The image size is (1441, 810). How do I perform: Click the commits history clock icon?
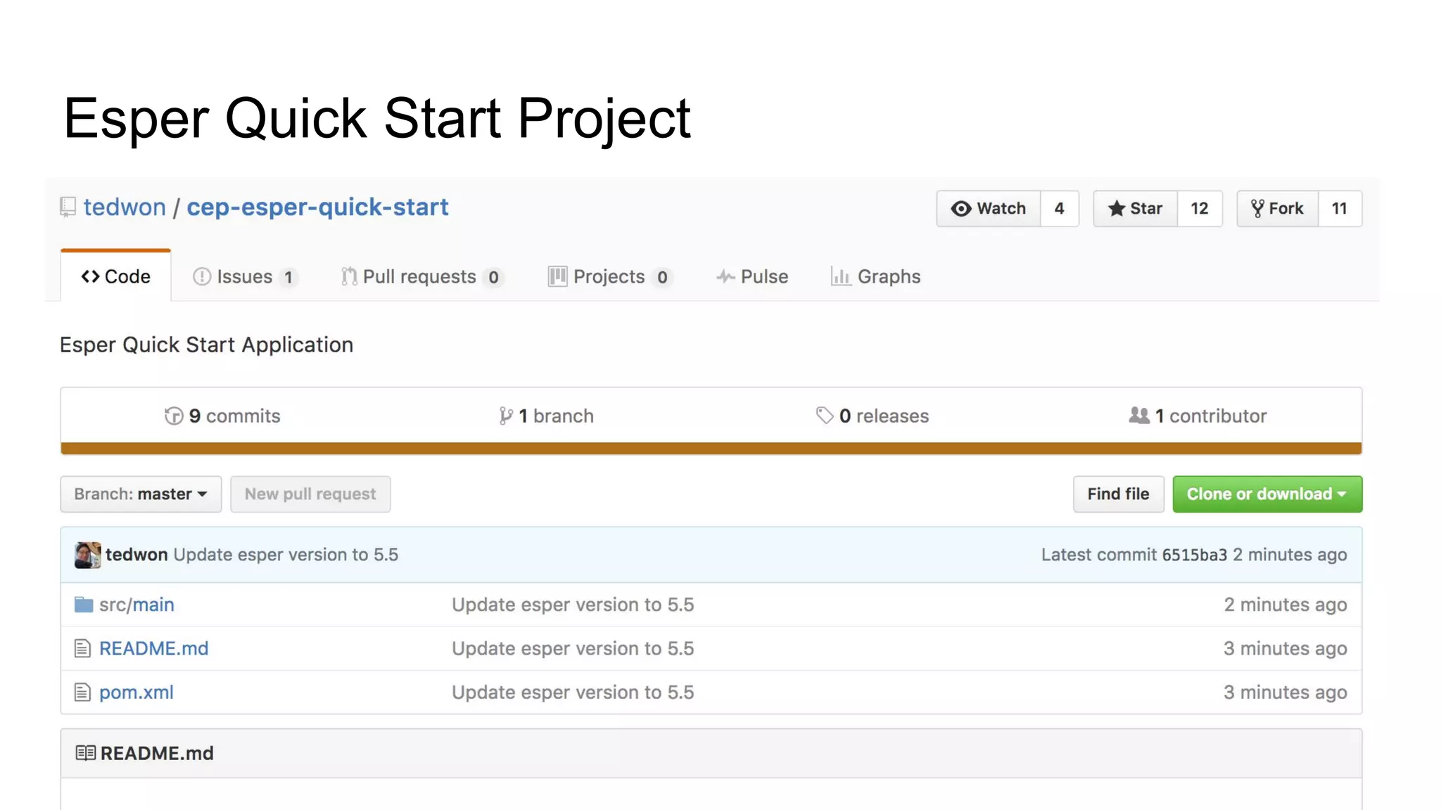click(174, 416)
